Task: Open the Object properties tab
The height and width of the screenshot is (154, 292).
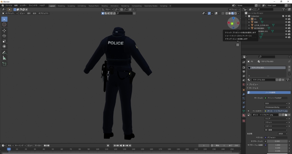Action: click(244, 90)
